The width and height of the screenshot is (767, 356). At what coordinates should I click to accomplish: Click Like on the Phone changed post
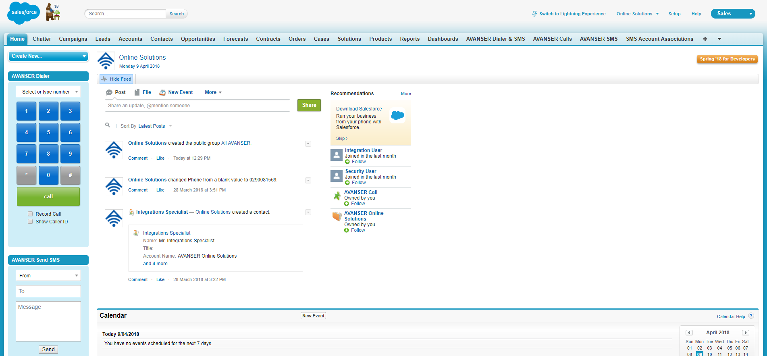click(x=160, y=190)
